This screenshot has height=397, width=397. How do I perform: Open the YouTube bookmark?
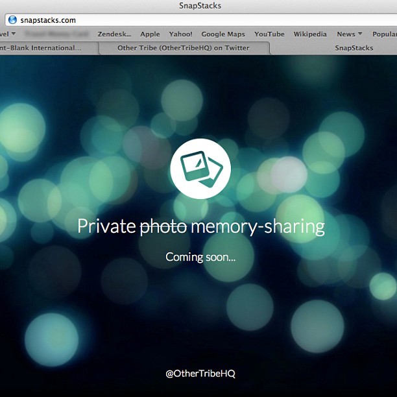coord(269,34)
